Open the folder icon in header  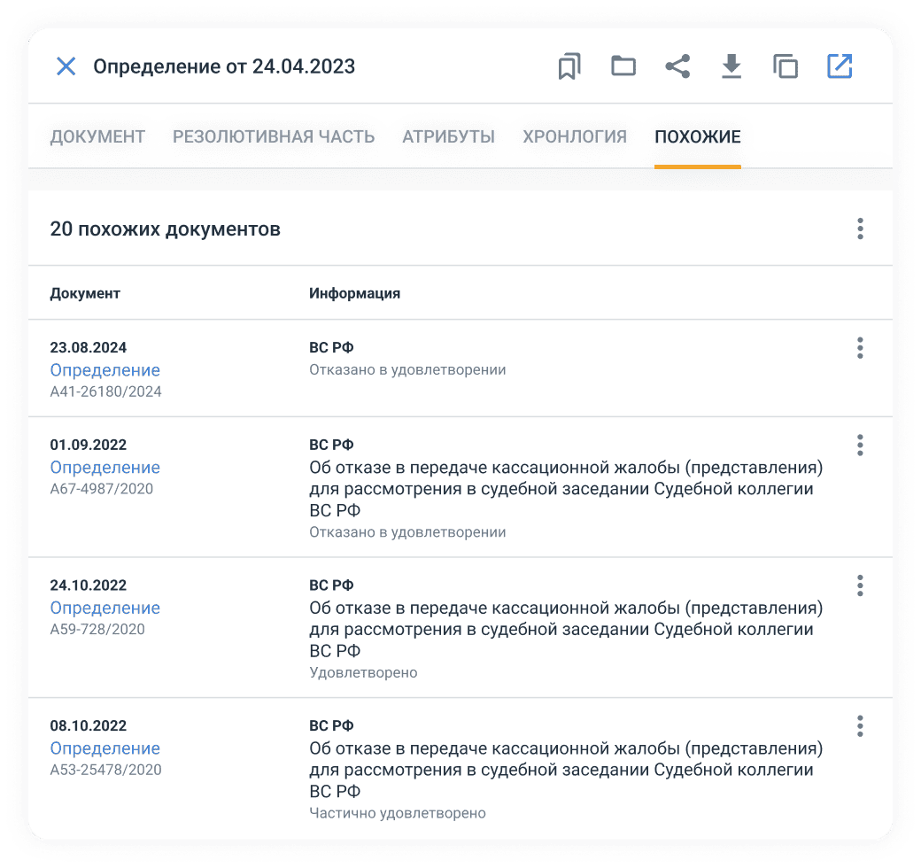click(x=623, y=66)
